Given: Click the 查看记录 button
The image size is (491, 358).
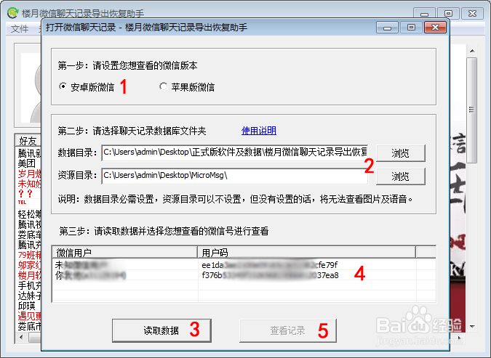Looking at the screenshot, I should click(x=288, y=330).
